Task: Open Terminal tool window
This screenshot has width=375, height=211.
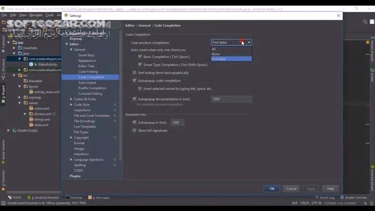Action: pos(74,198)
